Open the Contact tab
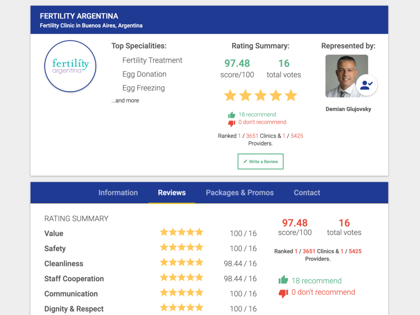The width and height of the screenshot is (420, 315). 307,193
